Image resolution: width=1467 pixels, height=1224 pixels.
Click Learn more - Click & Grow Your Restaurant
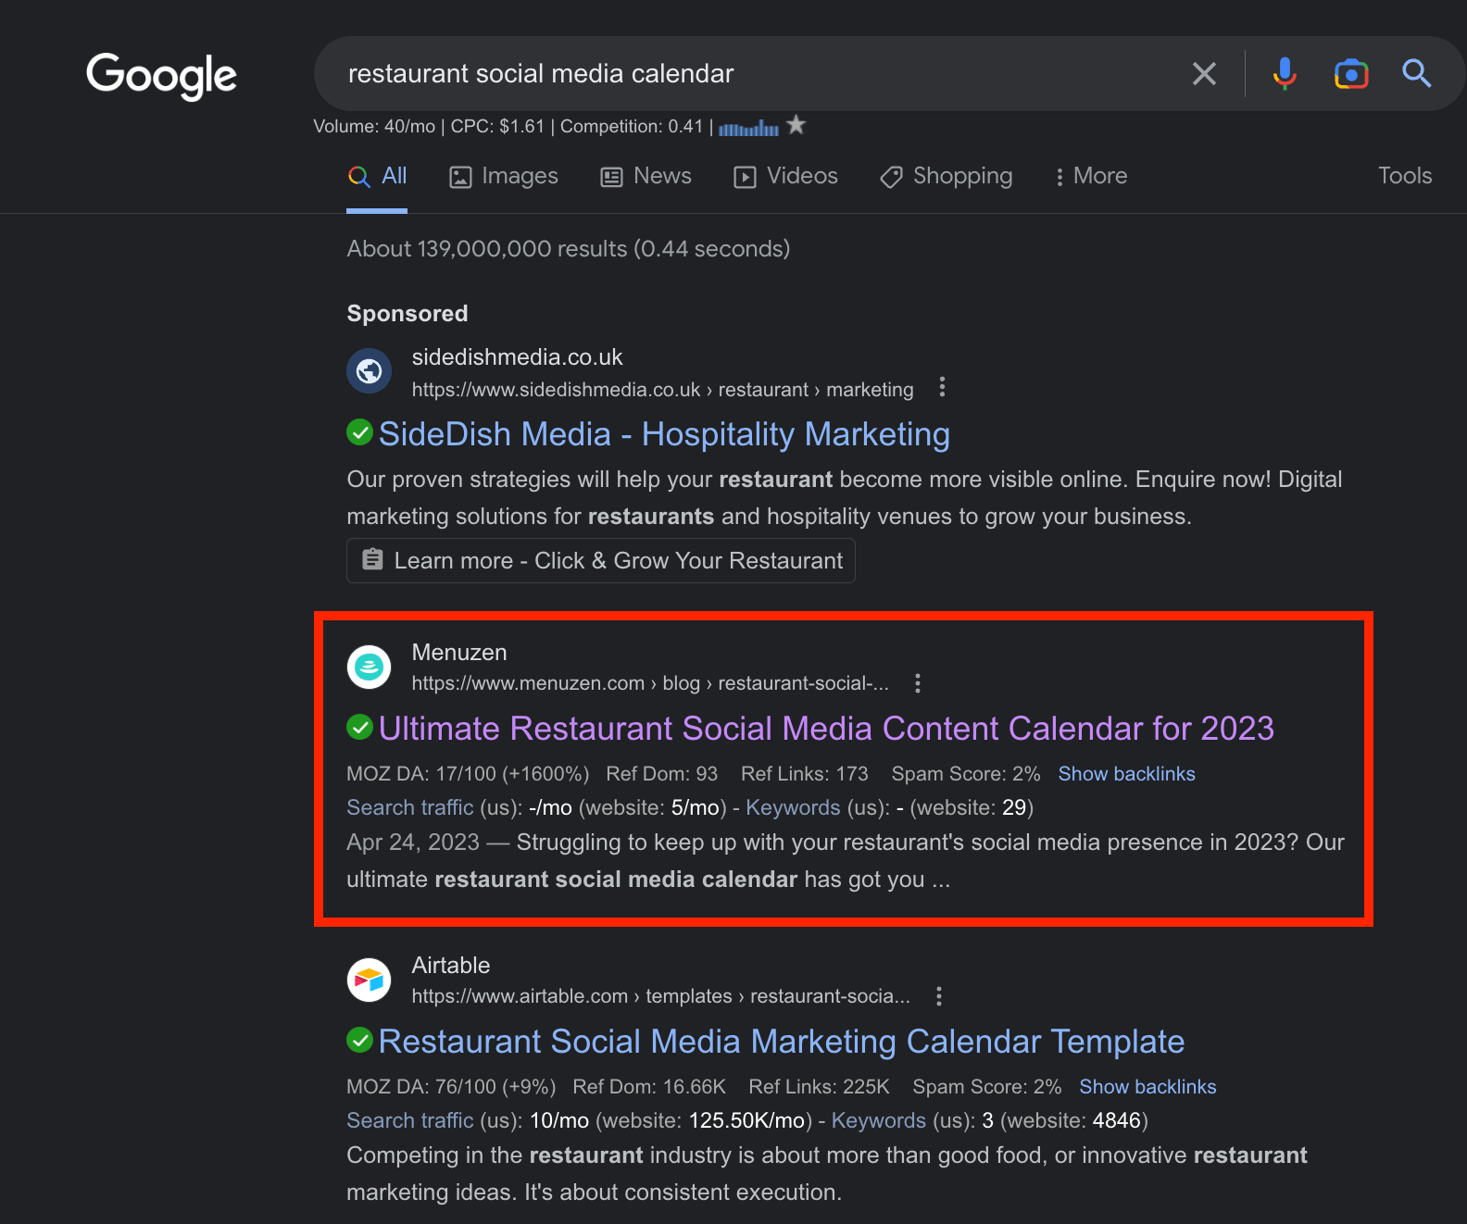(x=601, y=561)
